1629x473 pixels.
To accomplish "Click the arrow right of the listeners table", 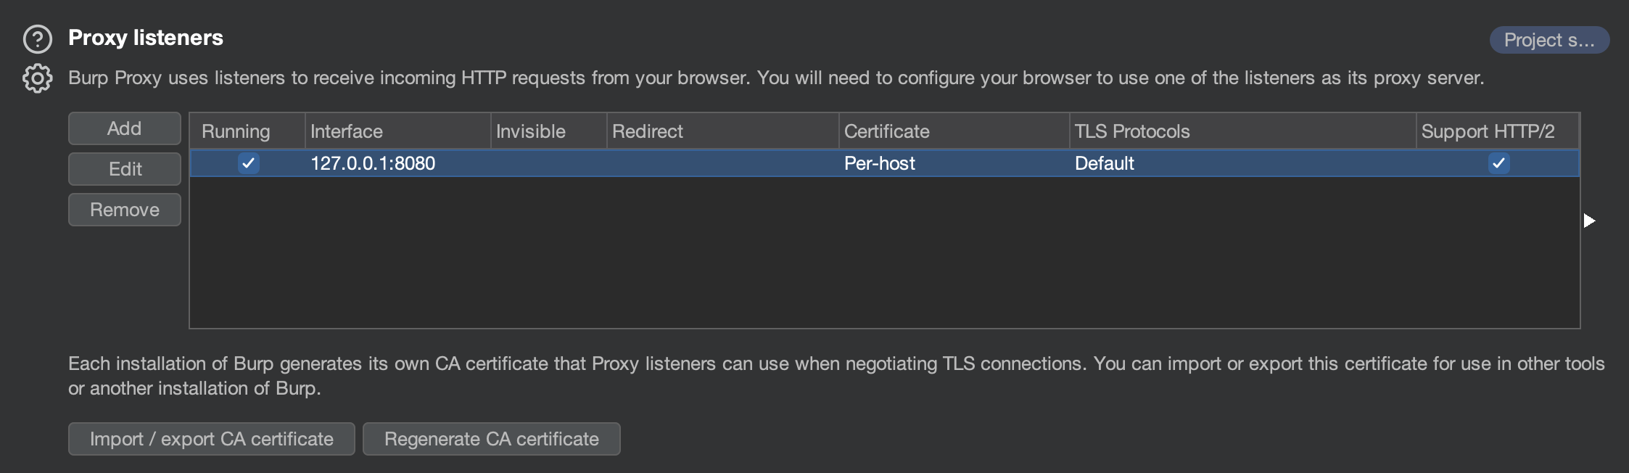I will coord(1589,221).
